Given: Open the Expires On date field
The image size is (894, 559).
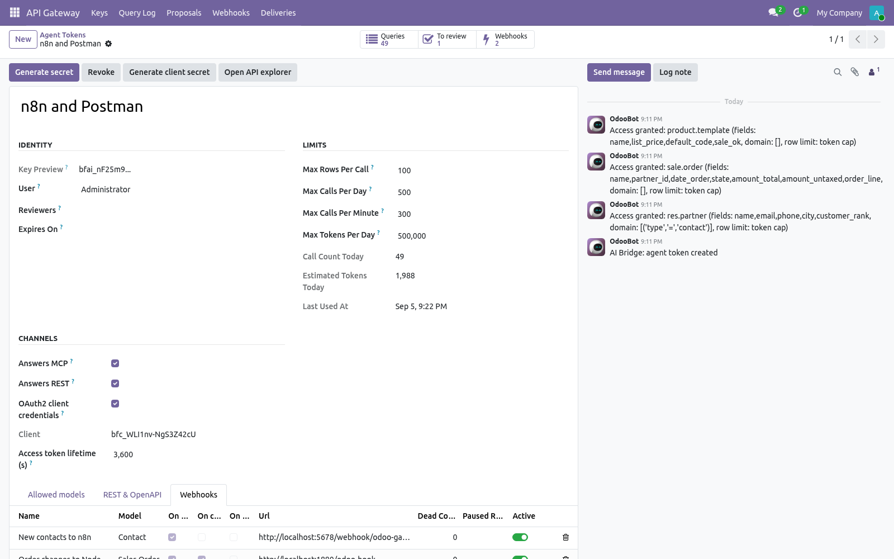Looking at the screenshot, I should coord(182,229).
